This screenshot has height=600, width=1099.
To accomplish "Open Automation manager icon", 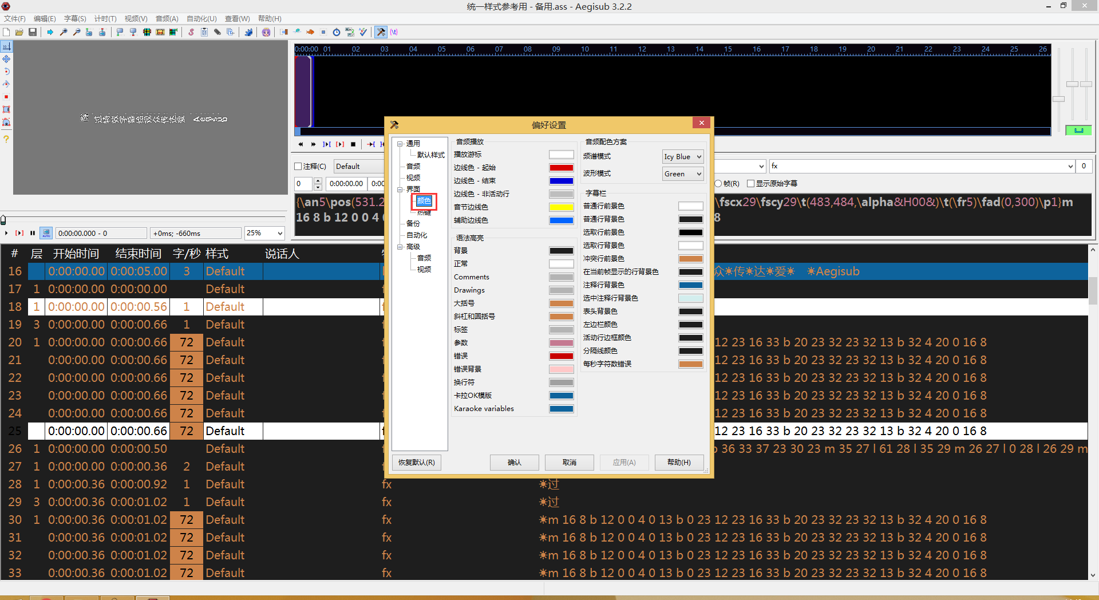I will tap(248, 32).
